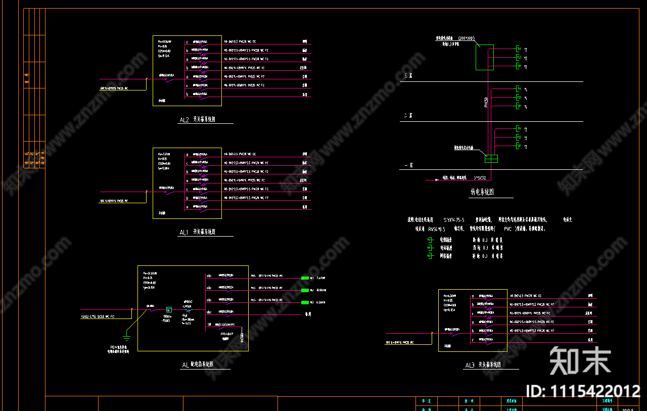This screenshot has height=411, width=647.
Task: Select the 二层 floor label
Action: pyautogui.click(x=408, y=116)
